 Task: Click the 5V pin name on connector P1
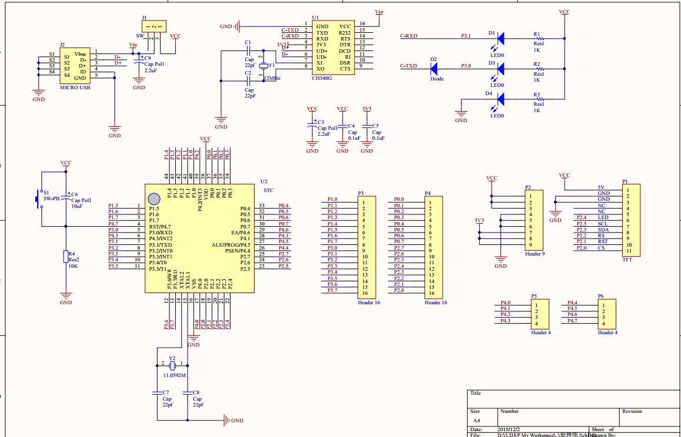click(601, 188)
